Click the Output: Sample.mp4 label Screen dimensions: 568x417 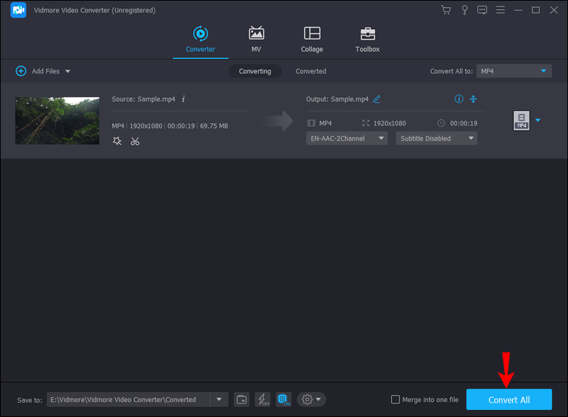click(x=337, y=99)
